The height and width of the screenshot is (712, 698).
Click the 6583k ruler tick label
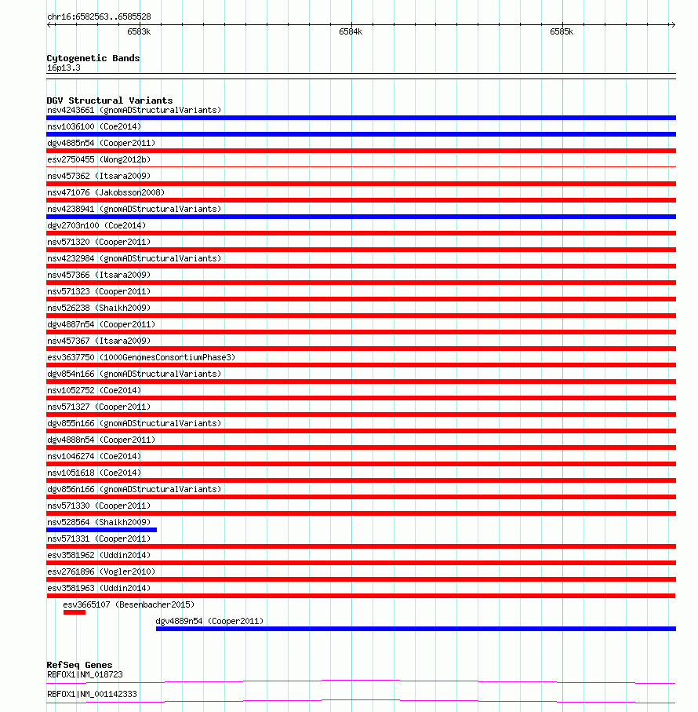point(139,31)
